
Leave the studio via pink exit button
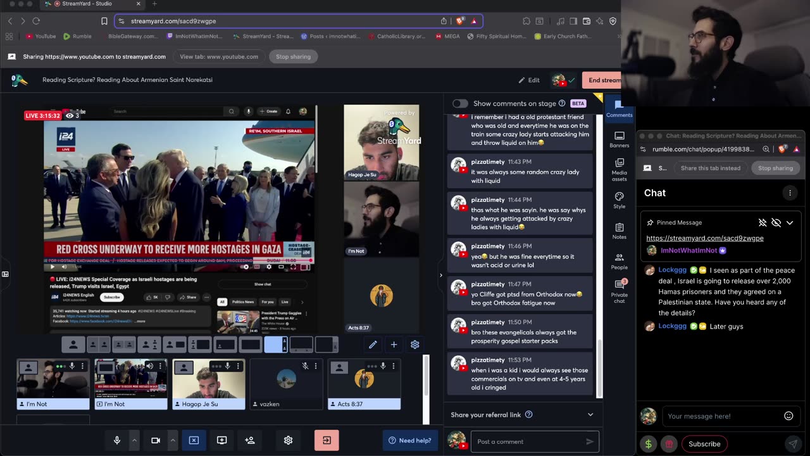(x=327, y=440)
